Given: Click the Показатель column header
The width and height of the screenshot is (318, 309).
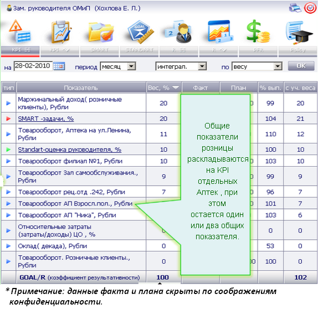Looking at the screenshot, I should 81,87.
